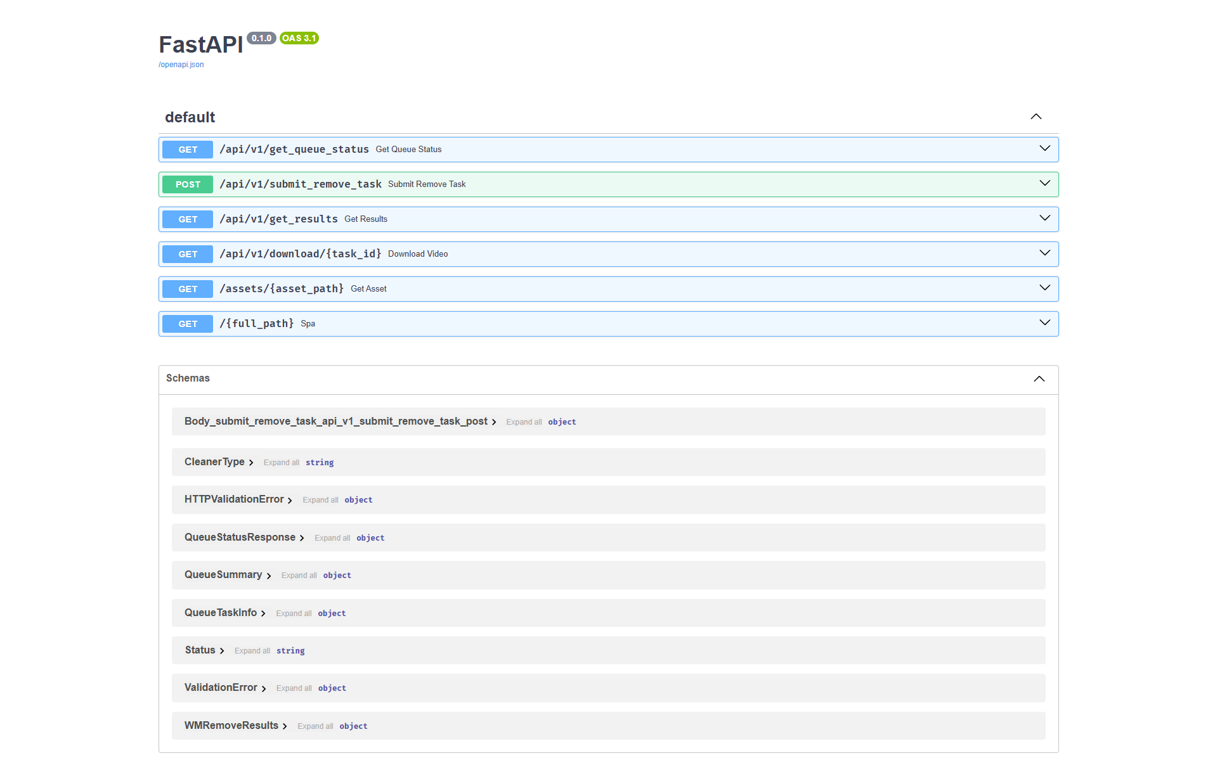Expand get_results endpoint arrow

(1044, 219)
